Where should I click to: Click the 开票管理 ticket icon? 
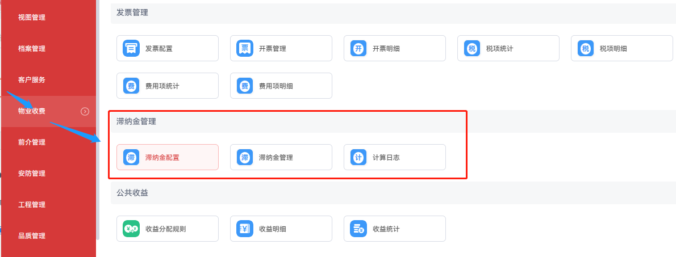[x=245, y=49]
